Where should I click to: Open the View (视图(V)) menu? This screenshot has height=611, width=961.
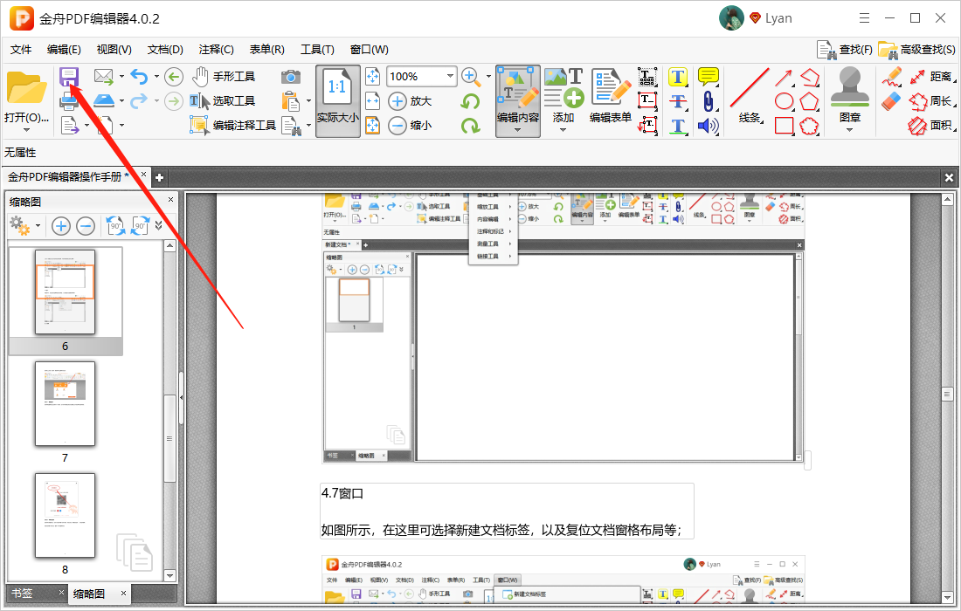tap(114, 50)
